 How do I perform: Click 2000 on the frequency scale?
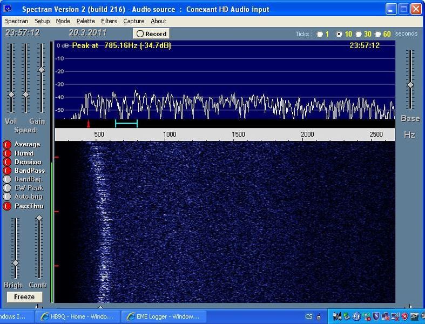[x=307, y=134]
